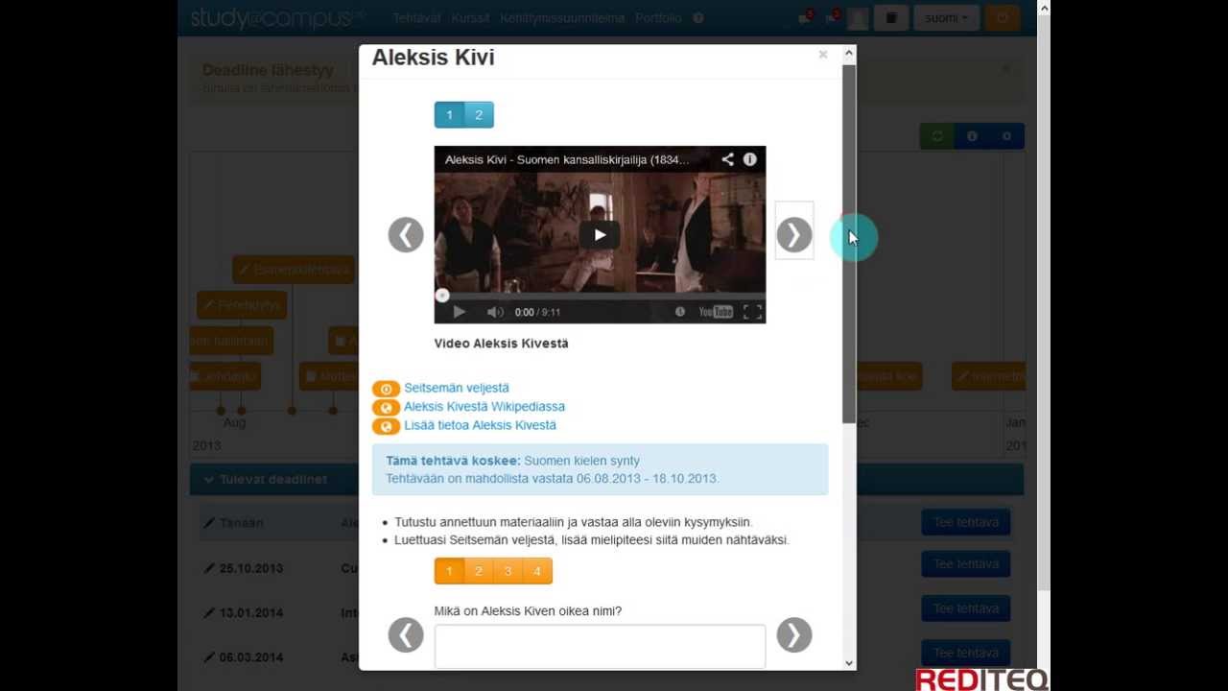This screenshot has height=691, width=1228.
Task: Click green refresh button above timeline
Action: click(x=937, y=136)
